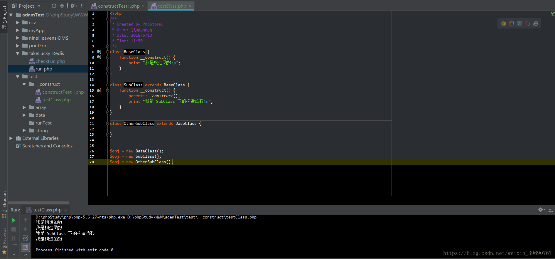Click the up stack trace arrow
Image resolution: width=555 pixels, height=259 pixels.
tap(25, 220)
